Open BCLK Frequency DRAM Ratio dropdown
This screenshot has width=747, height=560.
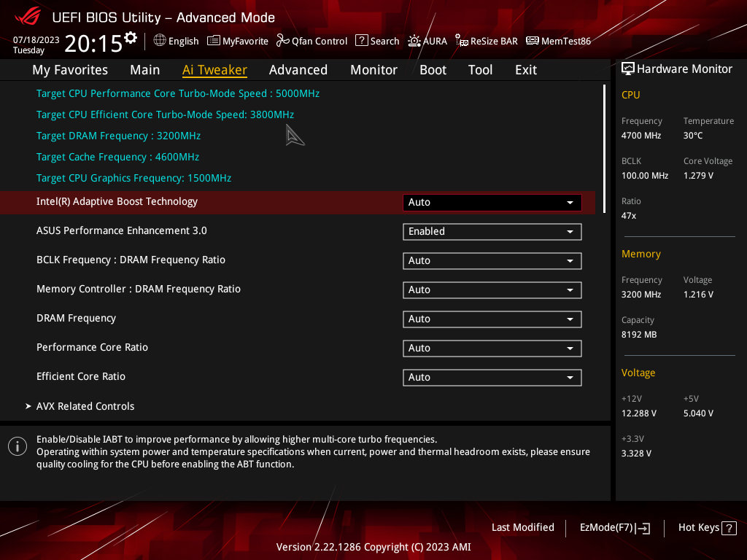(492, 261)
